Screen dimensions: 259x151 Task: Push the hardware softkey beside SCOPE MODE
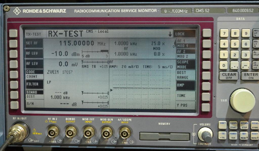pyautogui.click(x=206, y=65)
